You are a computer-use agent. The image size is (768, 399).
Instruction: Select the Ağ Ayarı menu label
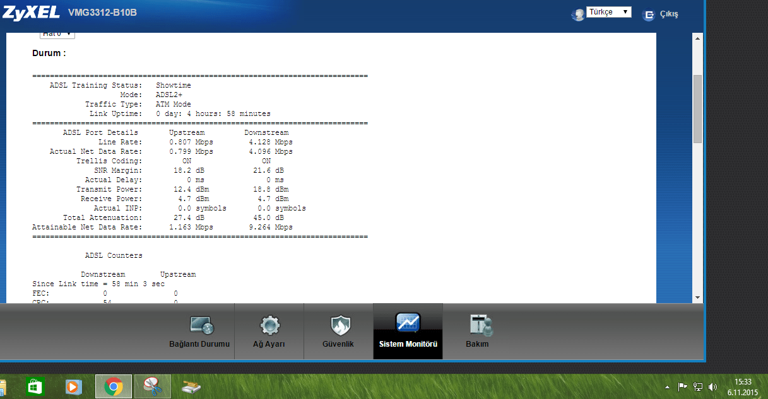point(269,344)
